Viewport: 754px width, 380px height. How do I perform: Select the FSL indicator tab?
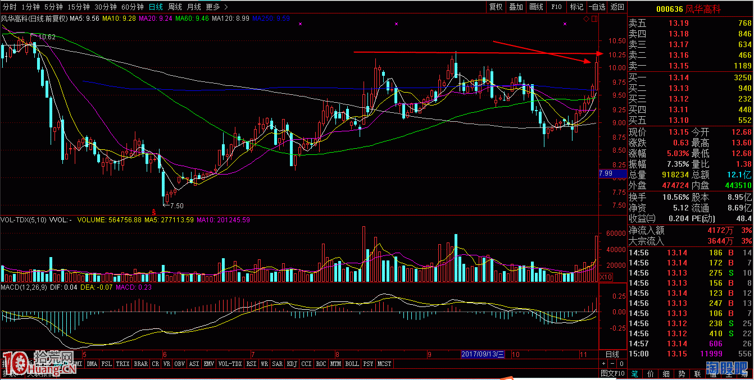[x=106, y=364]
